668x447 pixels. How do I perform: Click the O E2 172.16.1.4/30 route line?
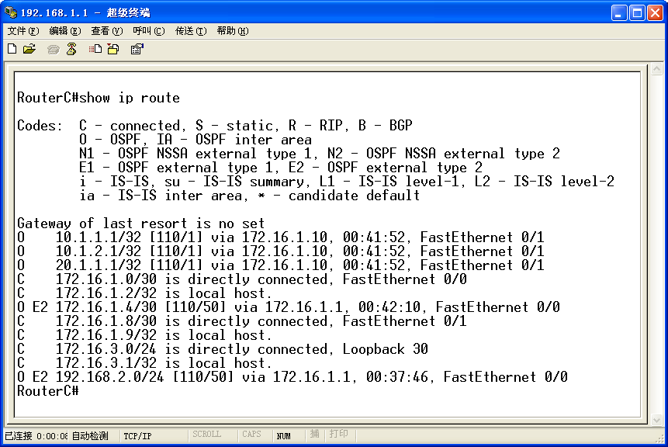tap(289, 307)
